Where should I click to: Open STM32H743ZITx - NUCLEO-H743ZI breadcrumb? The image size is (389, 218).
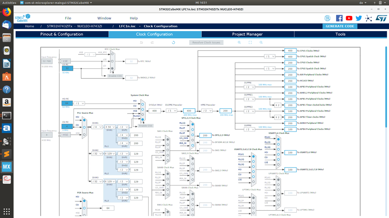[x=74, y=26]
